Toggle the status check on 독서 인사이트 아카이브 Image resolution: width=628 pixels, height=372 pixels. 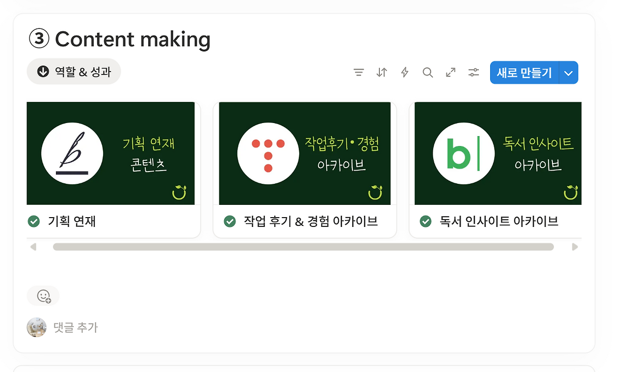pos(425,221)
